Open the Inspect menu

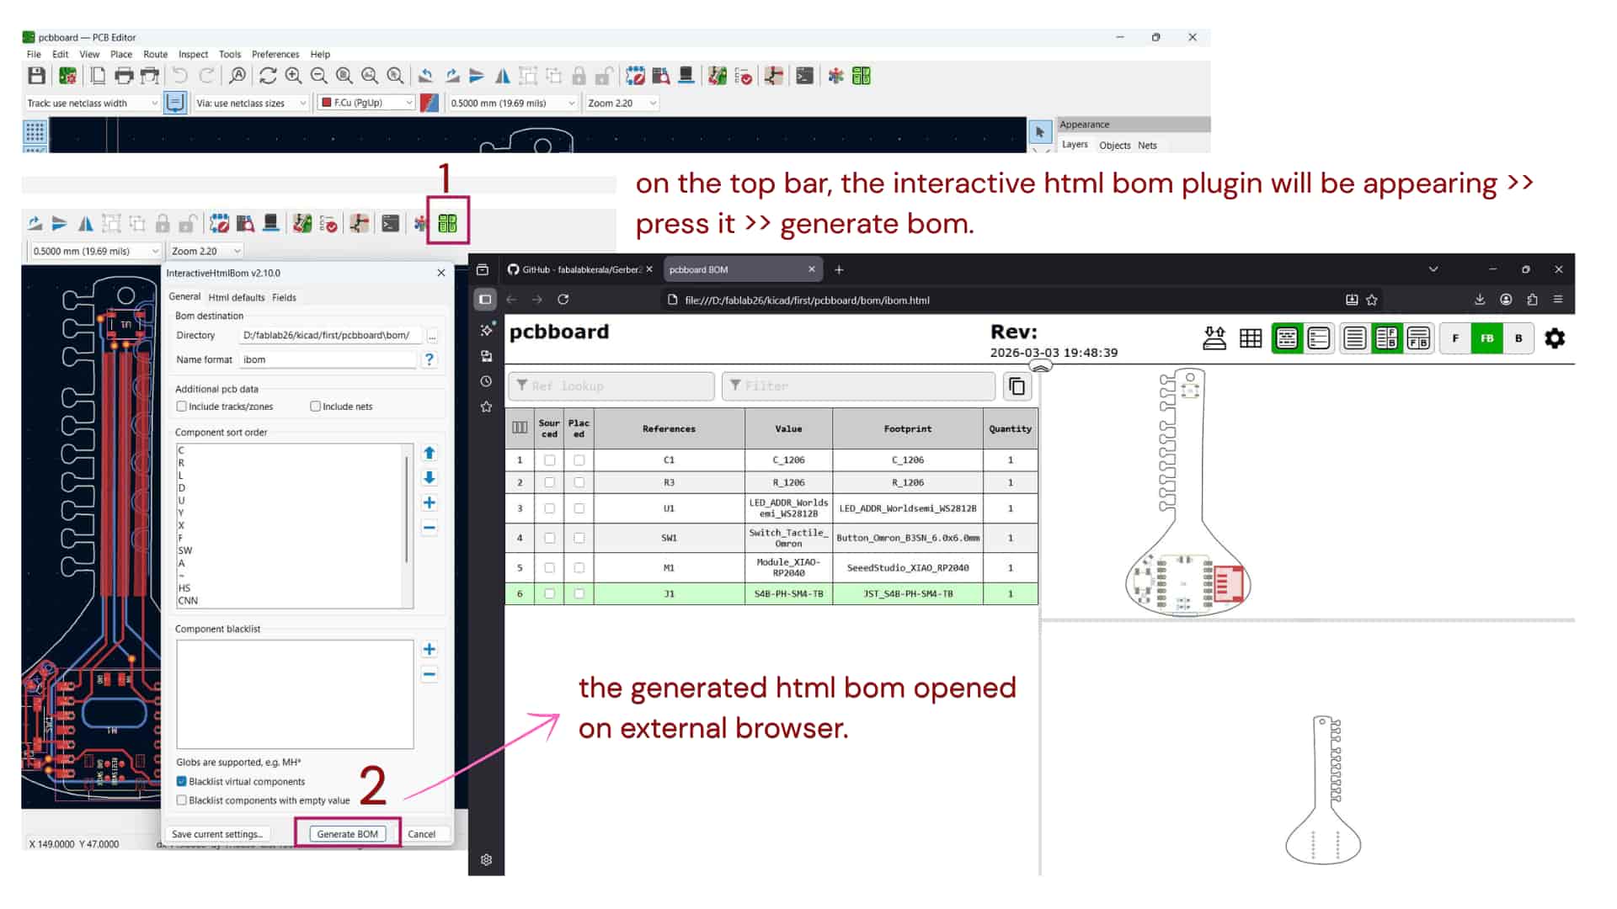[x=193, y=54]
